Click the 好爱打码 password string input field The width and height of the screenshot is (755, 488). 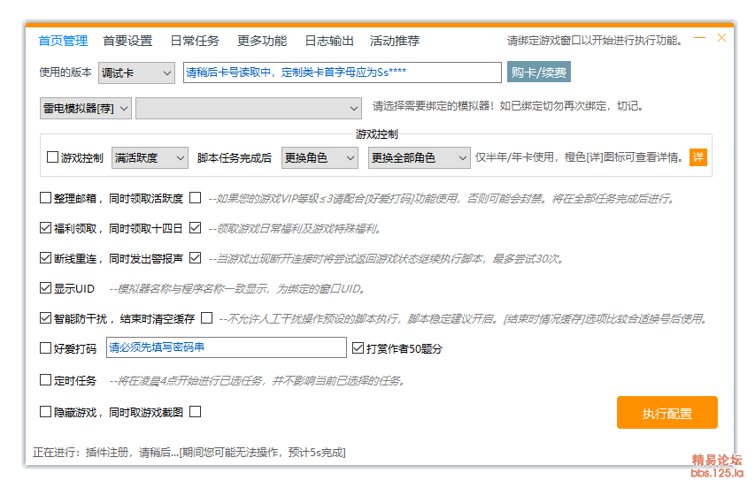pyautogui.click(x=226, y=347)
